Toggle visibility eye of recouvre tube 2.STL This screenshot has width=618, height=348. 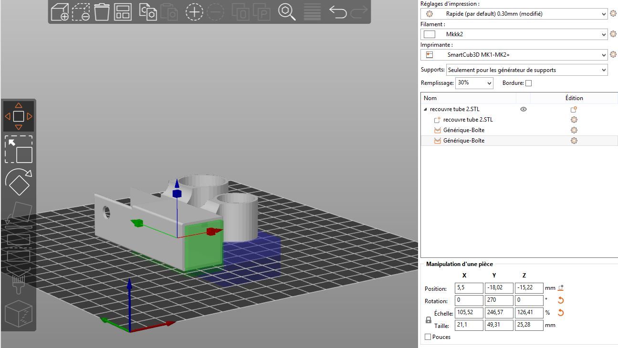(524, 109)
